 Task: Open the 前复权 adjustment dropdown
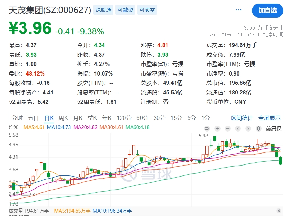(273, 128)
